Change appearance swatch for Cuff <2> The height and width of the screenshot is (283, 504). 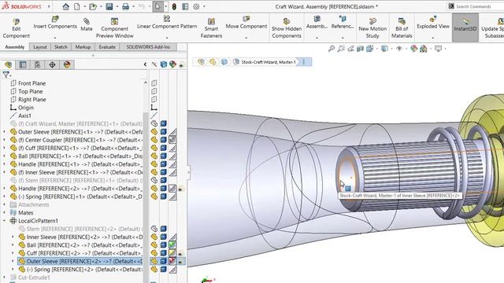(172, 253)
